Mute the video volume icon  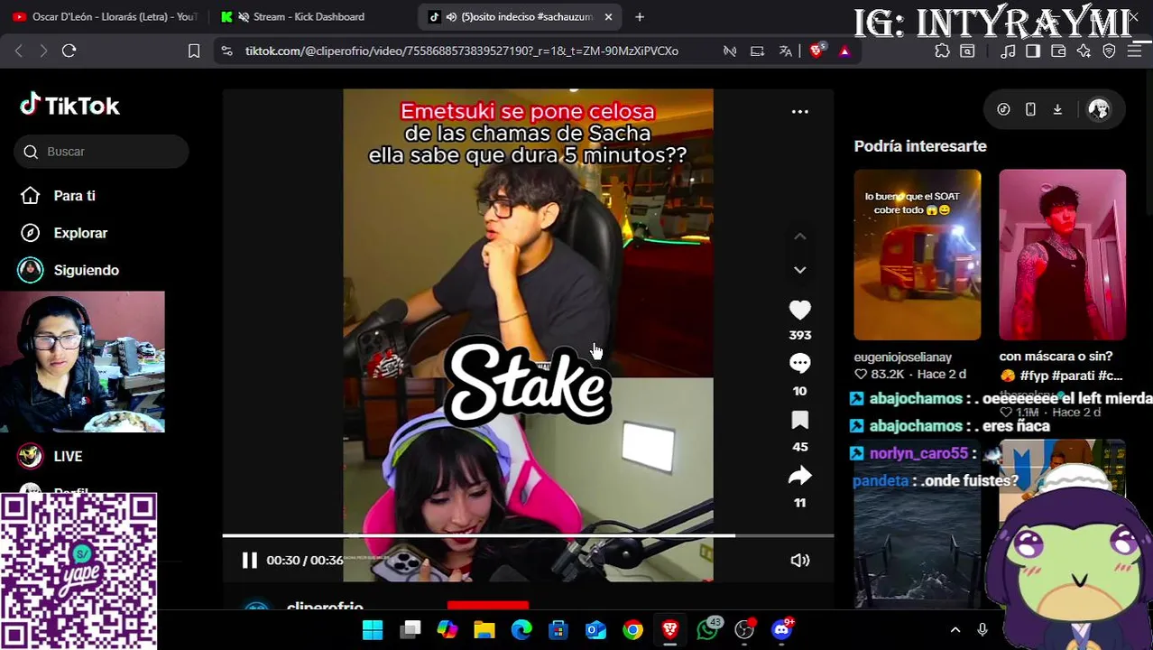pyautogui.click(x=799, y=561)
